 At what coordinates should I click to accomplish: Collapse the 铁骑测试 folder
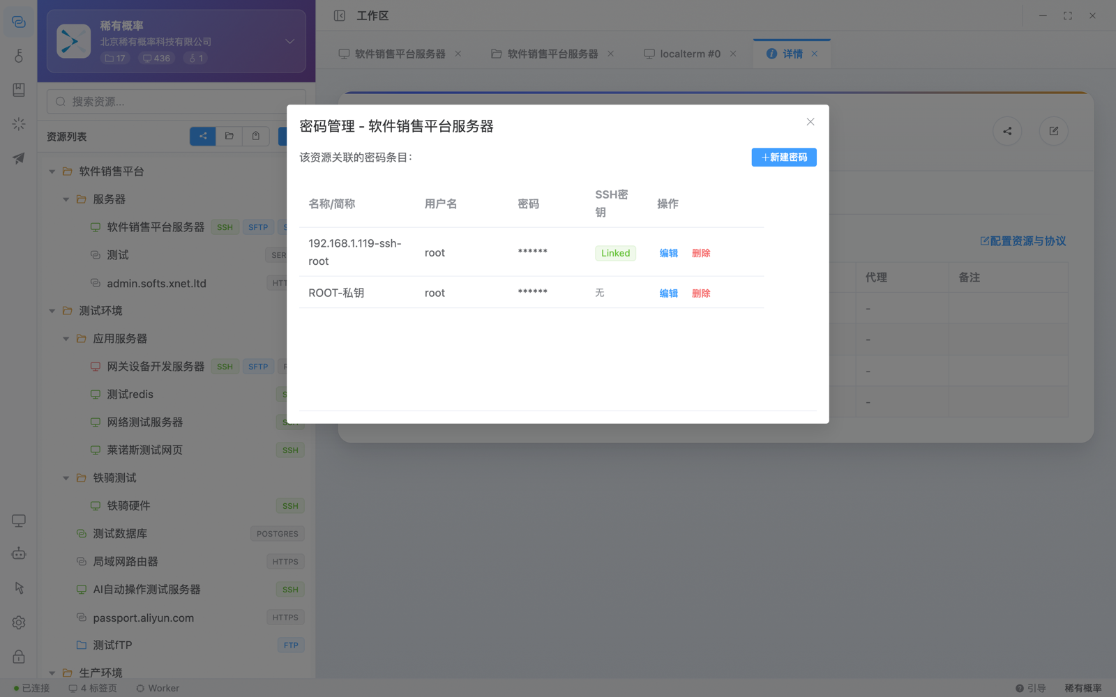(66, 478)
